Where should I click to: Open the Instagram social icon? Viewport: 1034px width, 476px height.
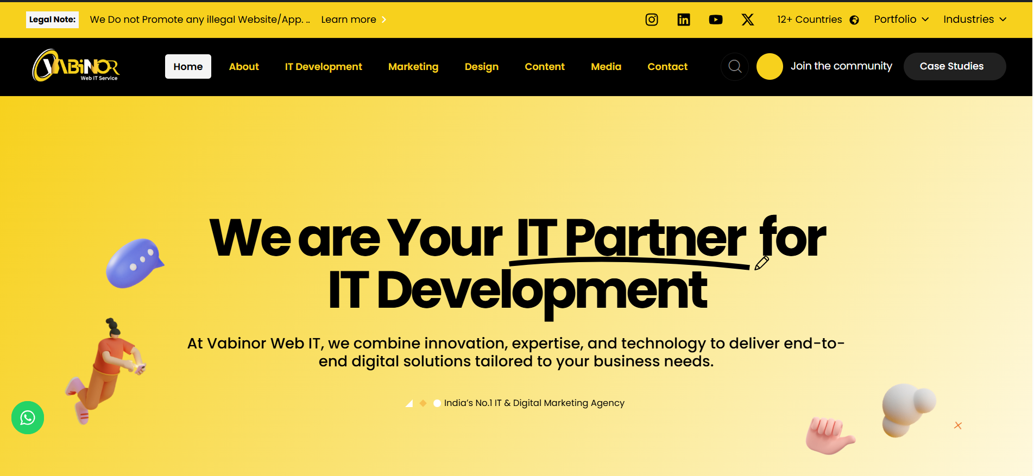652,20
